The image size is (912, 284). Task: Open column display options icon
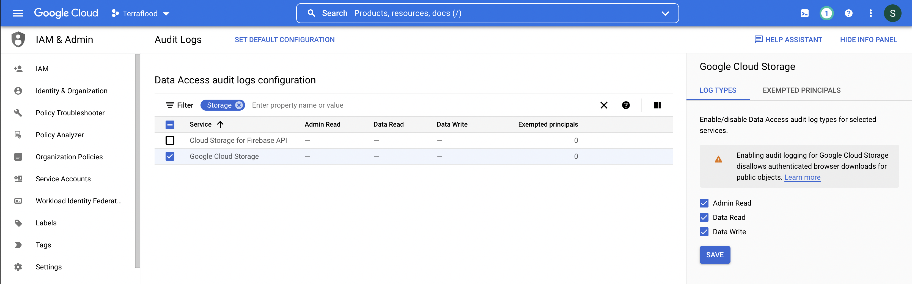click(x=657, y=105)
